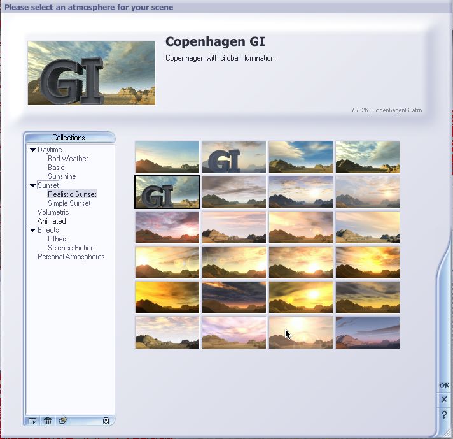453x439 pixels.
Task: Click the 02b_CopenhagenGI.atm file path text
Action: pyautogui.click(x=387, y=110)
